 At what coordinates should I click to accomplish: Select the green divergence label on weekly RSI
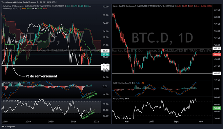pyautogui.click(x=89, y=115)
